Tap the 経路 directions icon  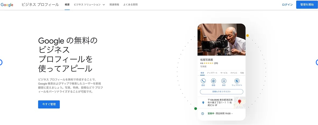pyautogui.click(x=213, y=81)
